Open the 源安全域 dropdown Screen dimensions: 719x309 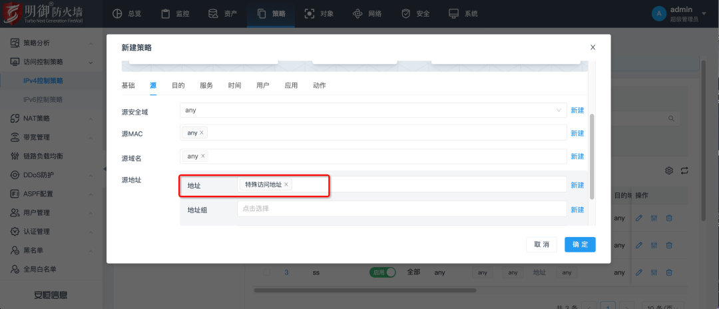point(373,111)
